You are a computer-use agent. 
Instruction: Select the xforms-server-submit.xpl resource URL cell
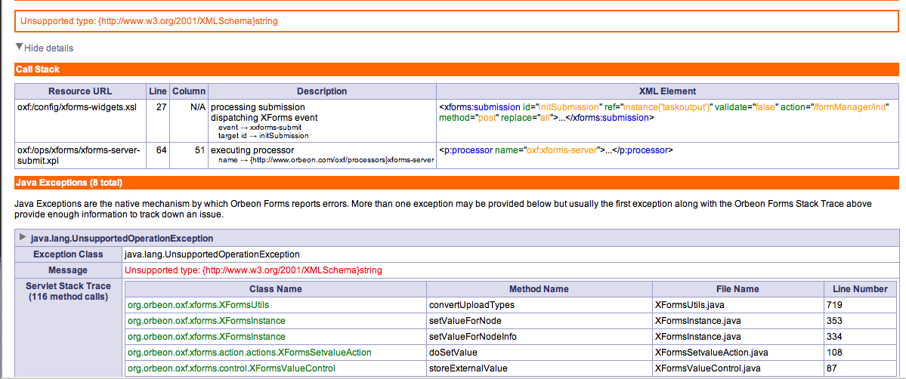pos(80,156)
